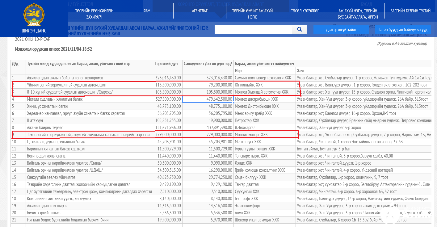Screen dimensions: 437x227
Task: Click Мөнх аригу трейд ХХК cell
Action: click(x=264, y=113)
